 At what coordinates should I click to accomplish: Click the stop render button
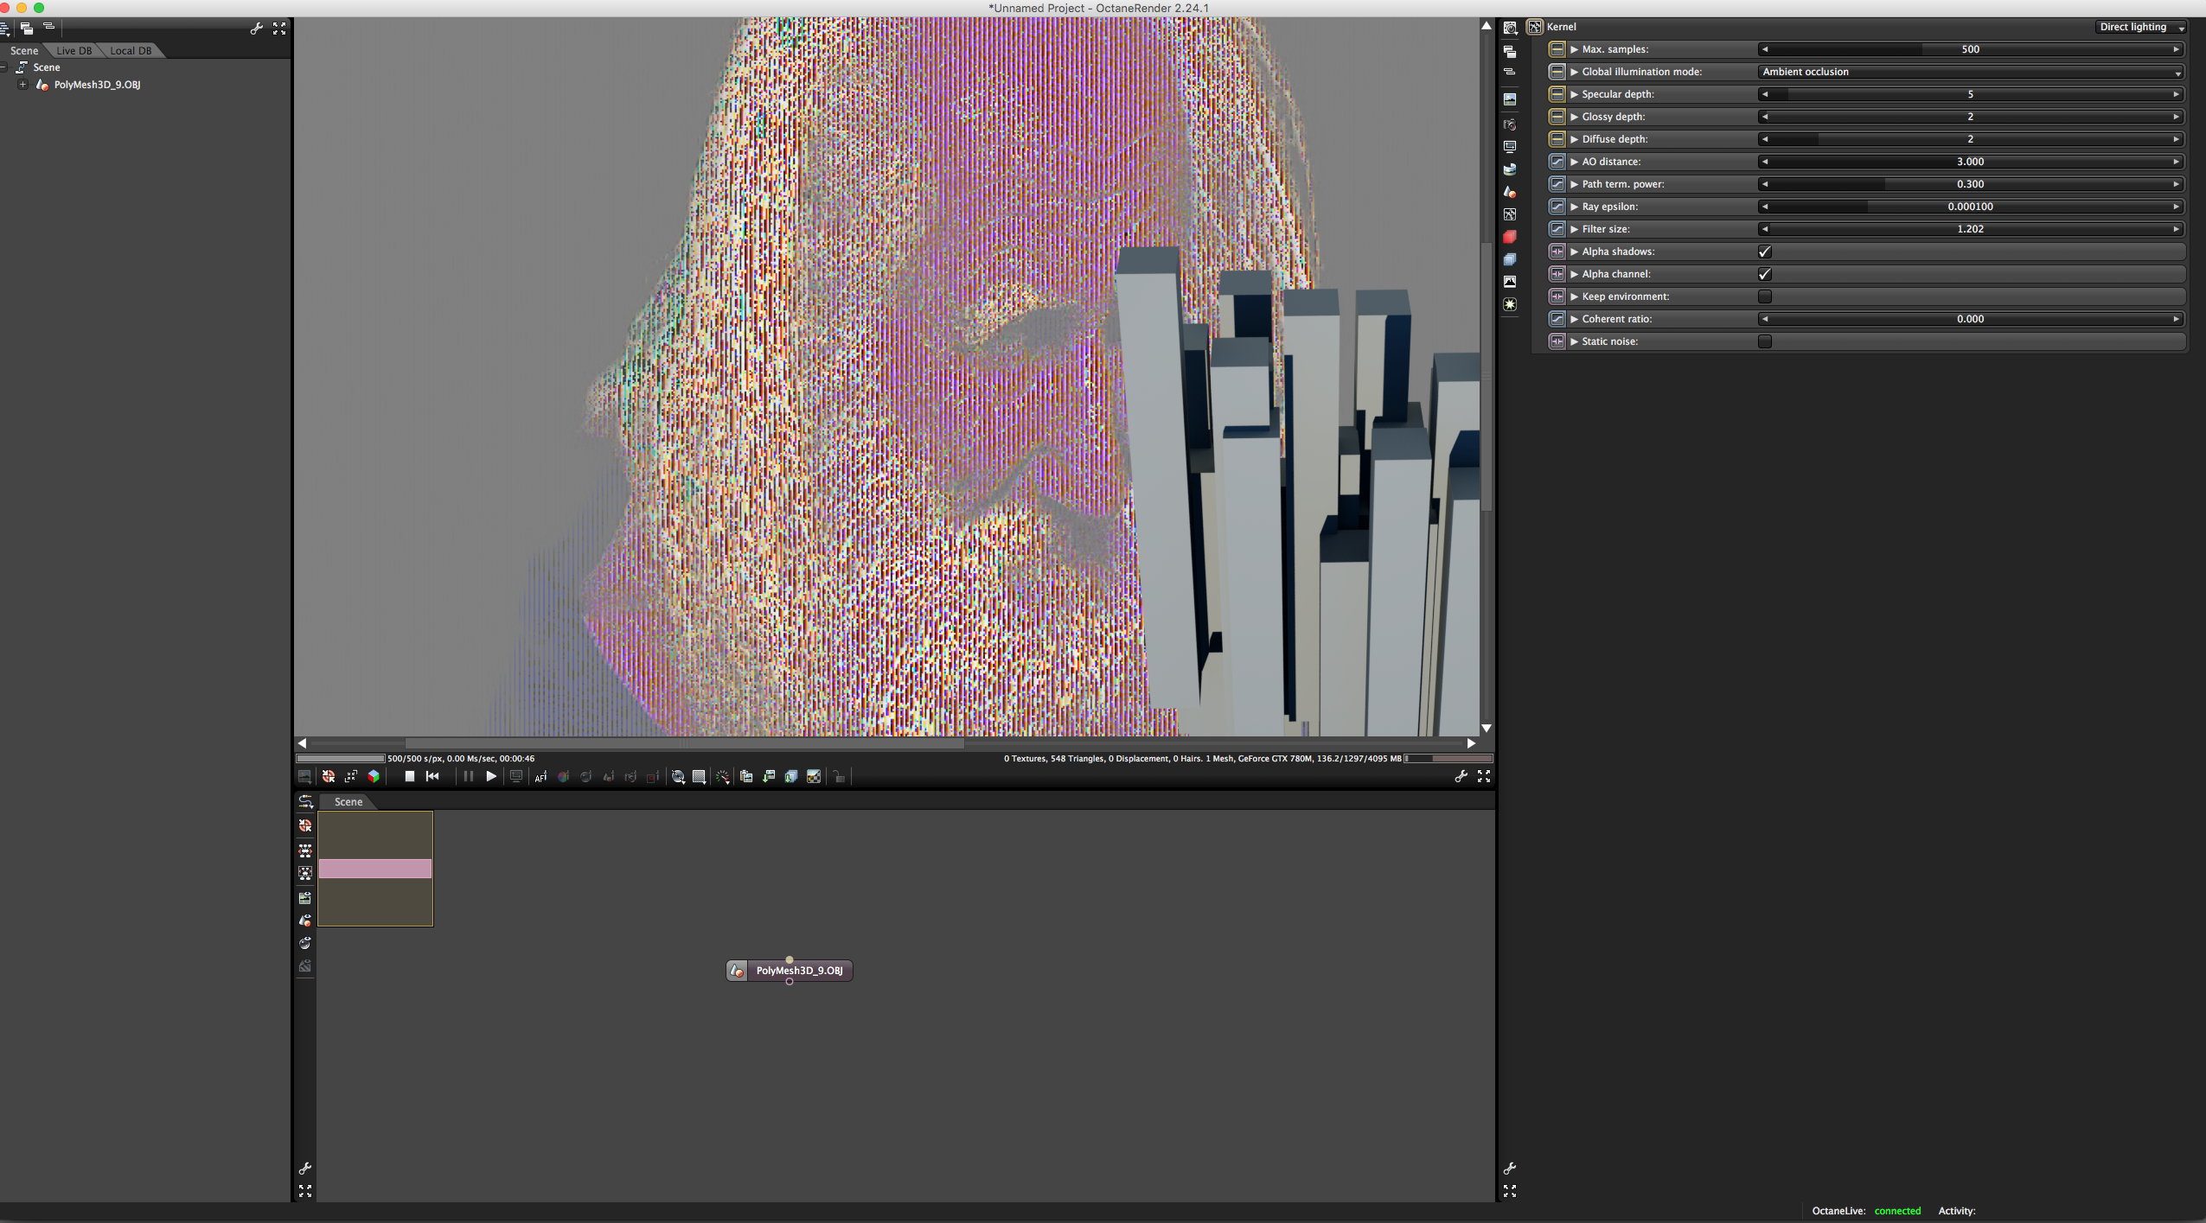(410, 776)
